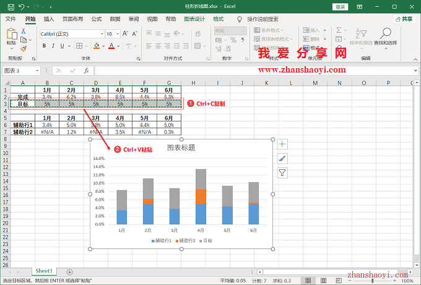Decrease font size with smaller A icon
Image resolution: width=421 pixels, height=285 pixels.
click(135, 34)
